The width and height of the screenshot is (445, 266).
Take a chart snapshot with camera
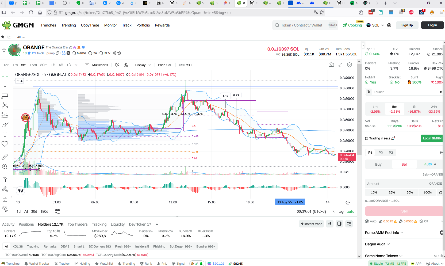coord(331,65)
